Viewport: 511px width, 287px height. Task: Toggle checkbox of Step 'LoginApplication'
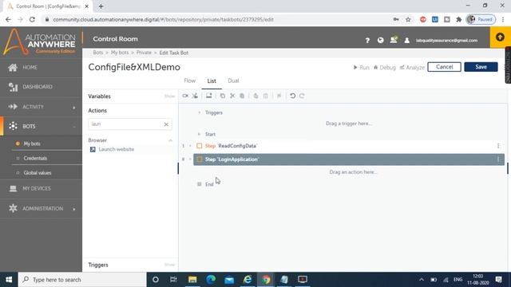[x=199, y=159]
